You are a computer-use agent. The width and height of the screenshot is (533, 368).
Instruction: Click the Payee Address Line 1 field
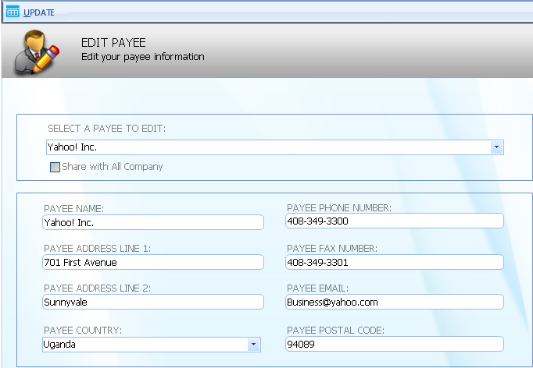[x=153, y=263]
